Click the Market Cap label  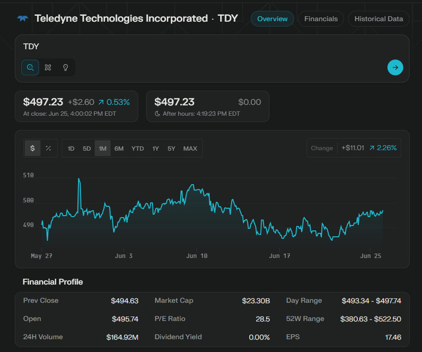(174, 301)
